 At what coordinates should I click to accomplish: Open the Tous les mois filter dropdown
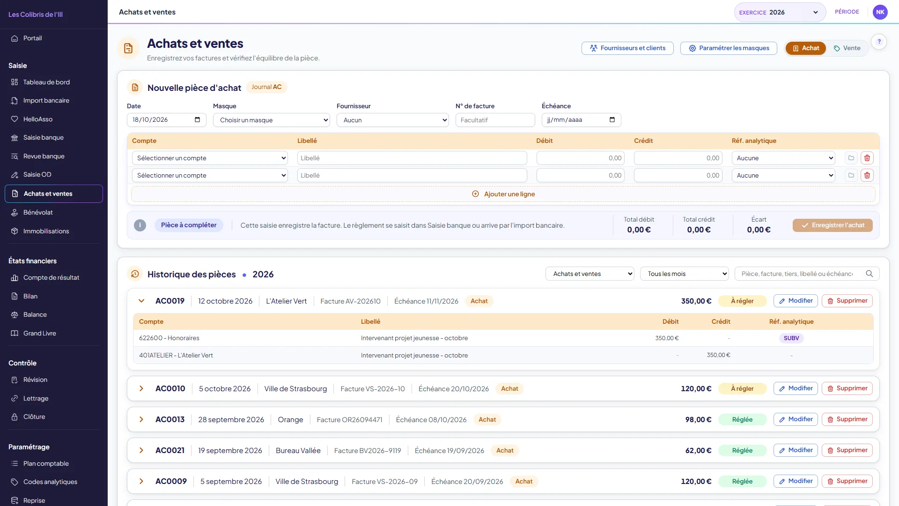(x=685, y=274)
